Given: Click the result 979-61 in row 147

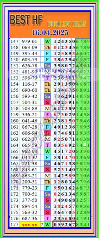Looking at the screenshot, I should pos(29,41).
